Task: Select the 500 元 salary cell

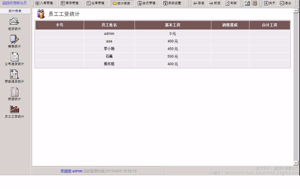Action: click(173, 56)
